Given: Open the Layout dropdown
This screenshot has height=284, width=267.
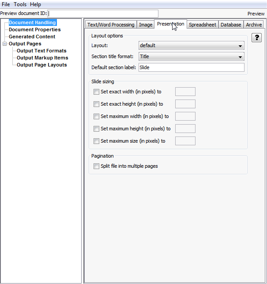Looking at the screenshot, I should pyautogui.click(x=191, y=45).
